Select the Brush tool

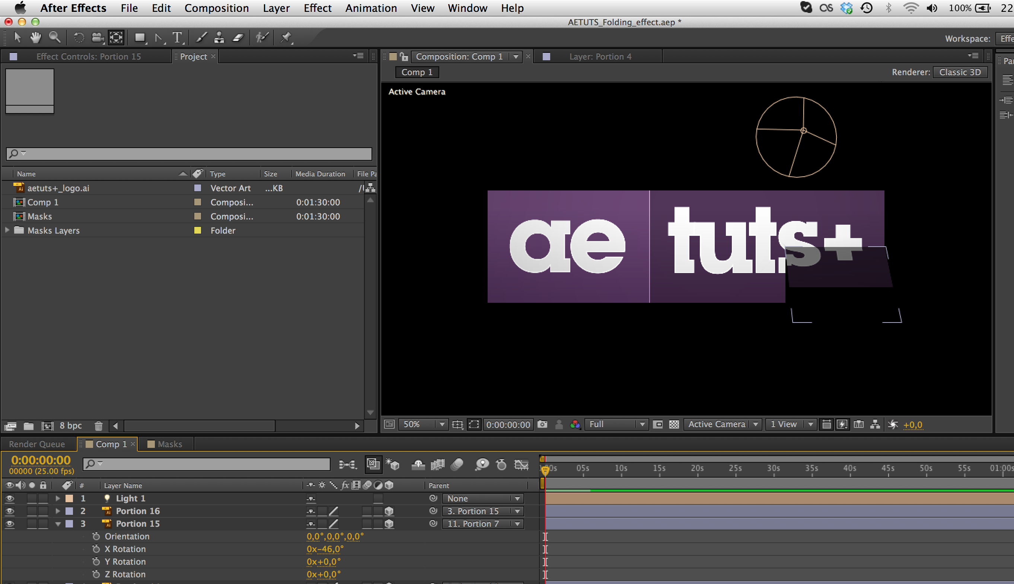[201, 38]
